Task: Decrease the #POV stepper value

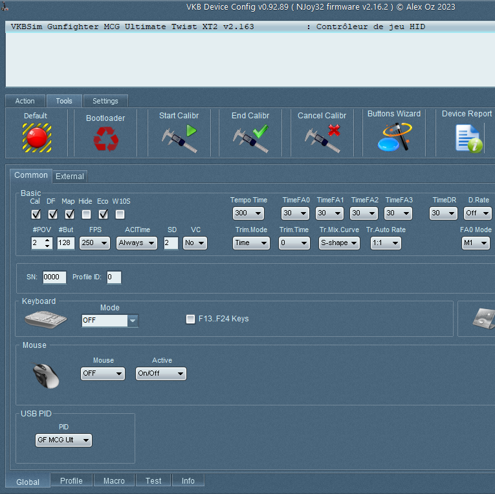Action: 47,246
